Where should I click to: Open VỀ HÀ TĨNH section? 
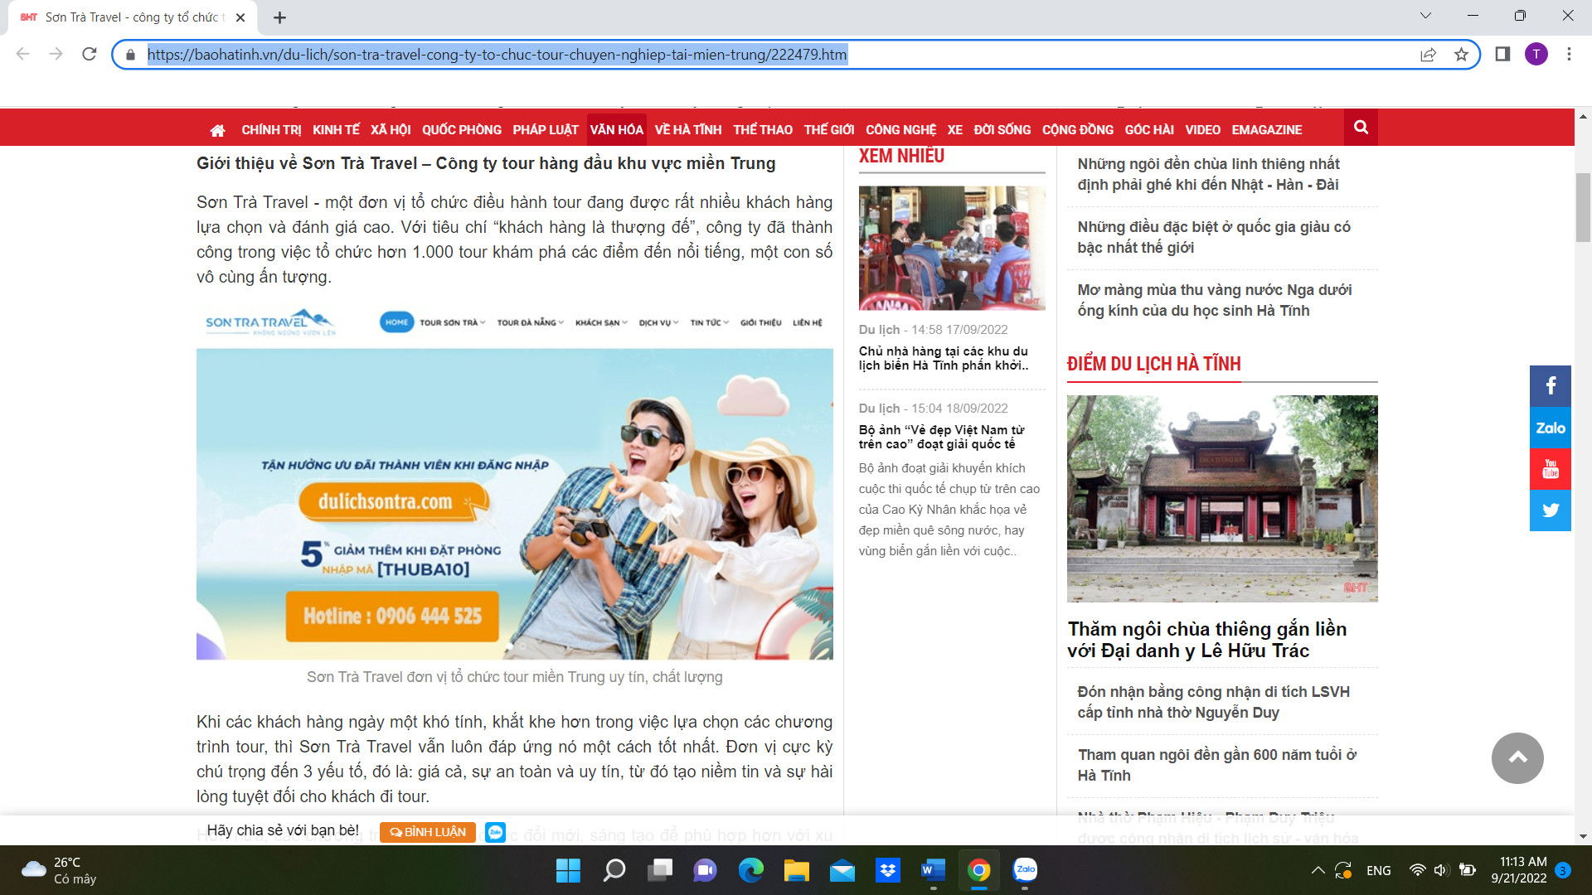pyautogui.click(x=688, y=130)
